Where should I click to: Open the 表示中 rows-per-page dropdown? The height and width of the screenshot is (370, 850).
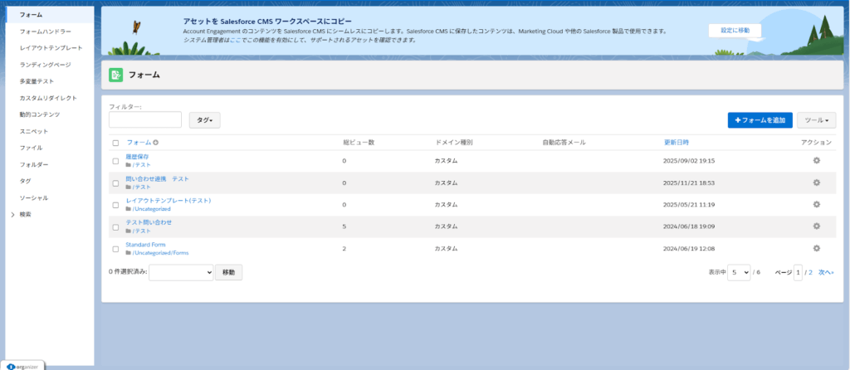coord(739,272)
